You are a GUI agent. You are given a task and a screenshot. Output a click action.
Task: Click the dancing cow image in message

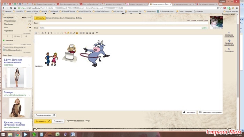(x=95, y=53)
